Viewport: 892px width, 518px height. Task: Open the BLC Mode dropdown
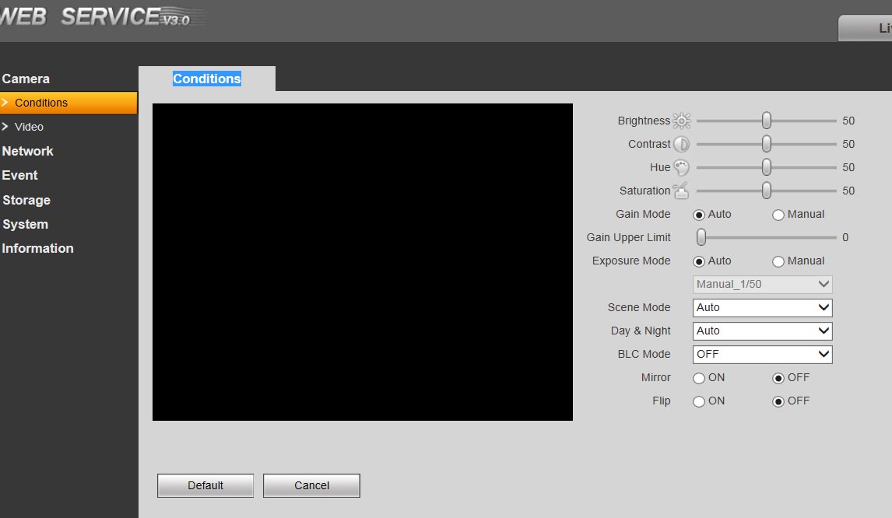point(762,354)
